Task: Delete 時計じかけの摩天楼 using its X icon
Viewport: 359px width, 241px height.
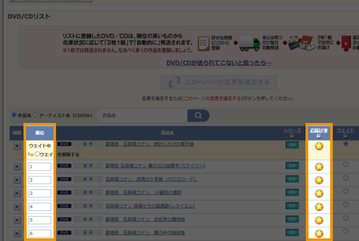Action: click(17, 146)
